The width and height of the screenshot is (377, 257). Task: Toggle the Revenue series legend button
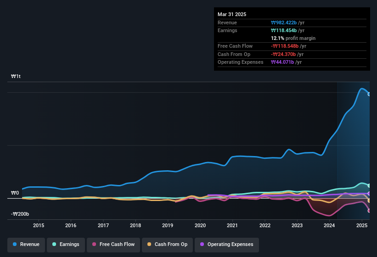tap(26, 245)
